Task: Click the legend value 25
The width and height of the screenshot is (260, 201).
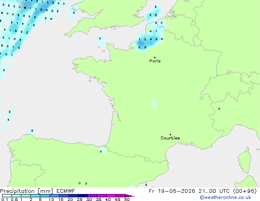Action: (80, 199)
